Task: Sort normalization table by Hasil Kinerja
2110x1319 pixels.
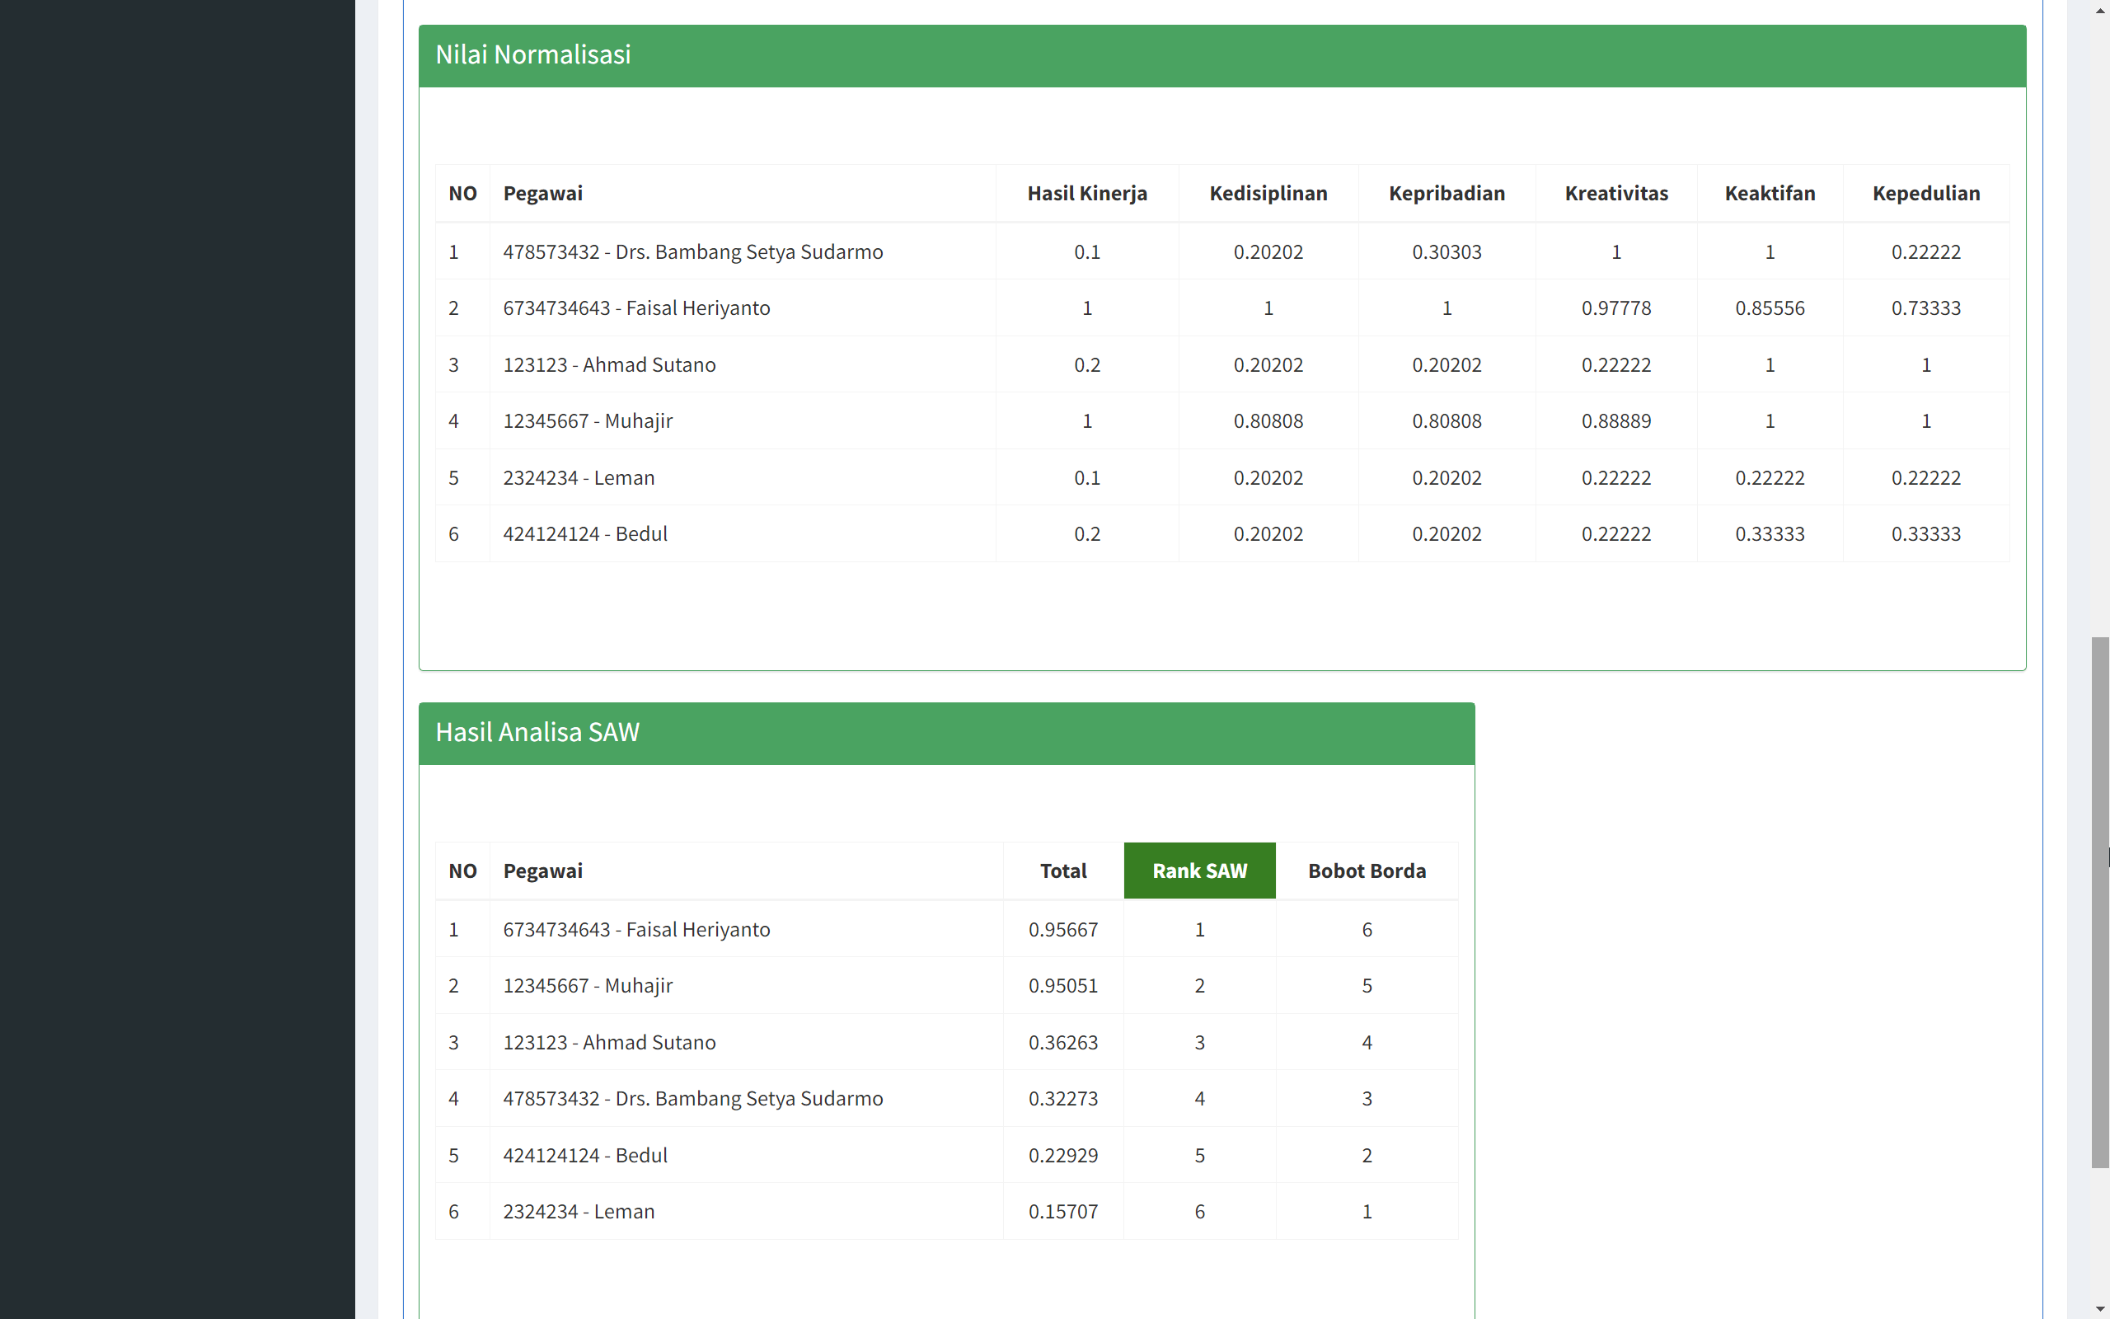Action: pos(1086,193)
